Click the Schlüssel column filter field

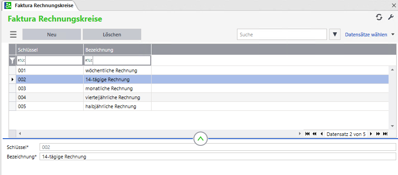coord(54,61)
